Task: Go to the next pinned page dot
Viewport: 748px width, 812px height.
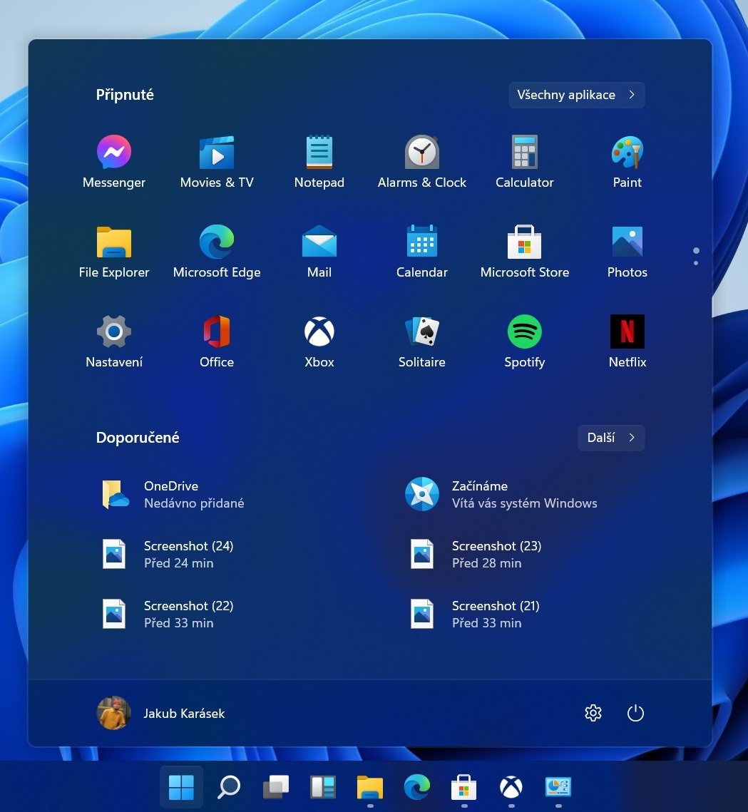Action: 696,263
